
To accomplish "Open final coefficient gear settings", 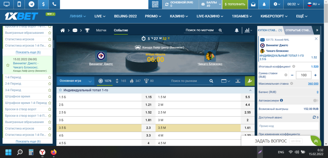I will click(294, 66).
